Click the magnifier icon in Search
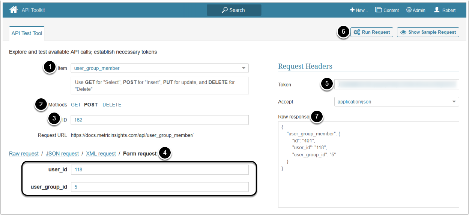Viewport: 469px width, 215px height. pyautogui.click(x=225, y=10)
